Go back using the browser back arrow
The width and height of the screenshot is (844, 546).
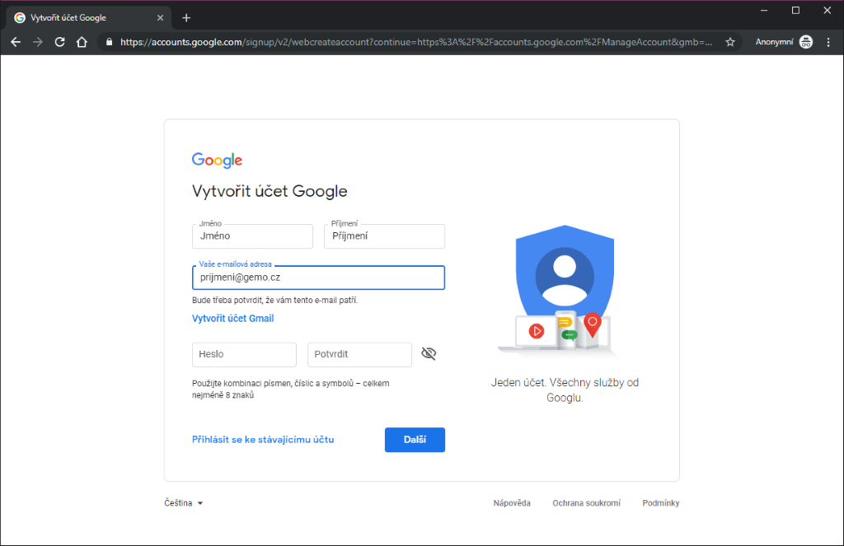pos(16,42)
